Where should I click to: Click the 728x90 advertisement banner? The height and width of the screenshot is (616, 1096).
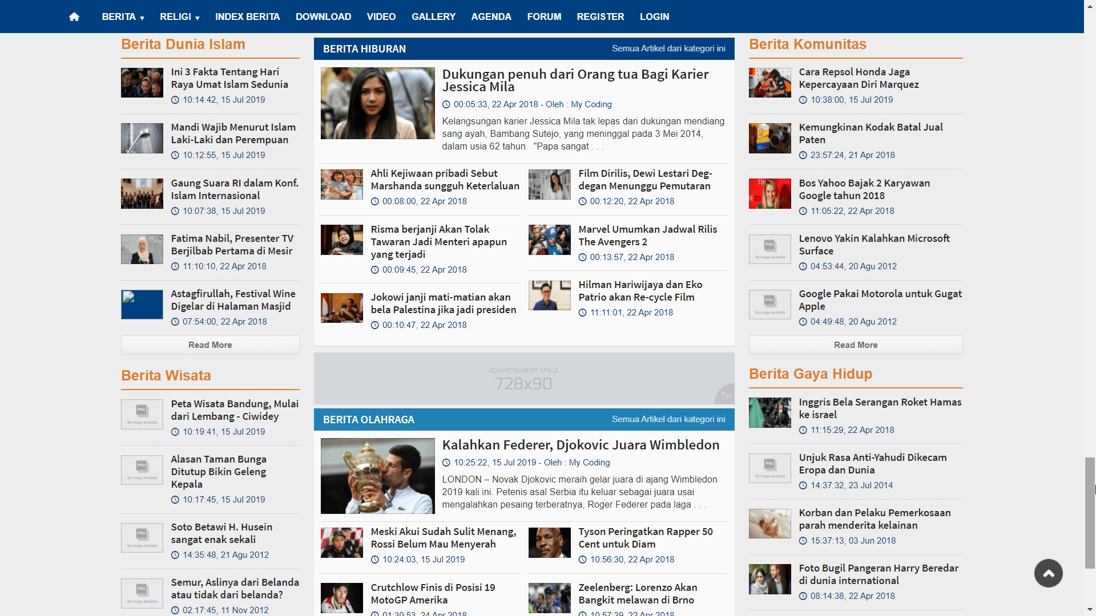tap(524, 379)
